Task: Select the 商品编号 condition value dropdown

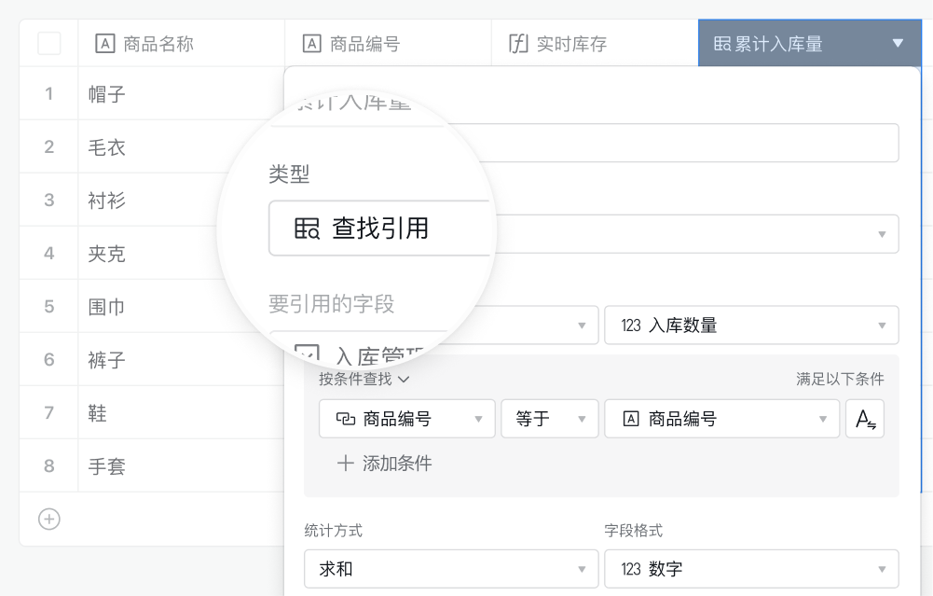Action: 721,419
